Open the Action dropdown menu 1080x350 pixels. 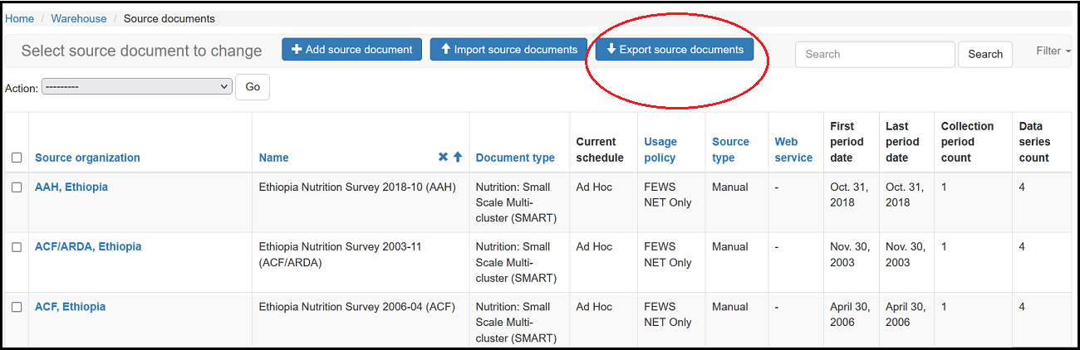137,87
